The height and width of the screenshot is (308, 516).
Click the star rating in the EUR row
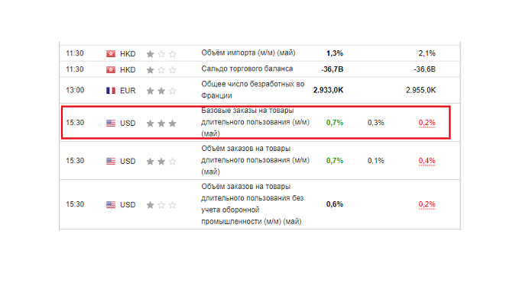pyautogui.click(x=161, y=90)
